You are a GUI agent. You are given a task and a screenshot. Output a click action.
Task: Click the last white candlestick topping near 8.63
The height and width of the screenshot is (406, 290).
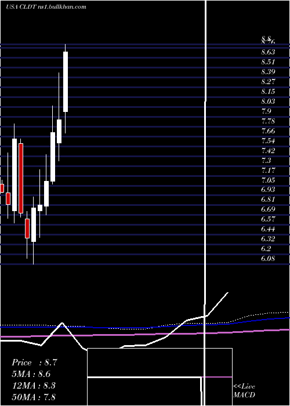[66, 82]
